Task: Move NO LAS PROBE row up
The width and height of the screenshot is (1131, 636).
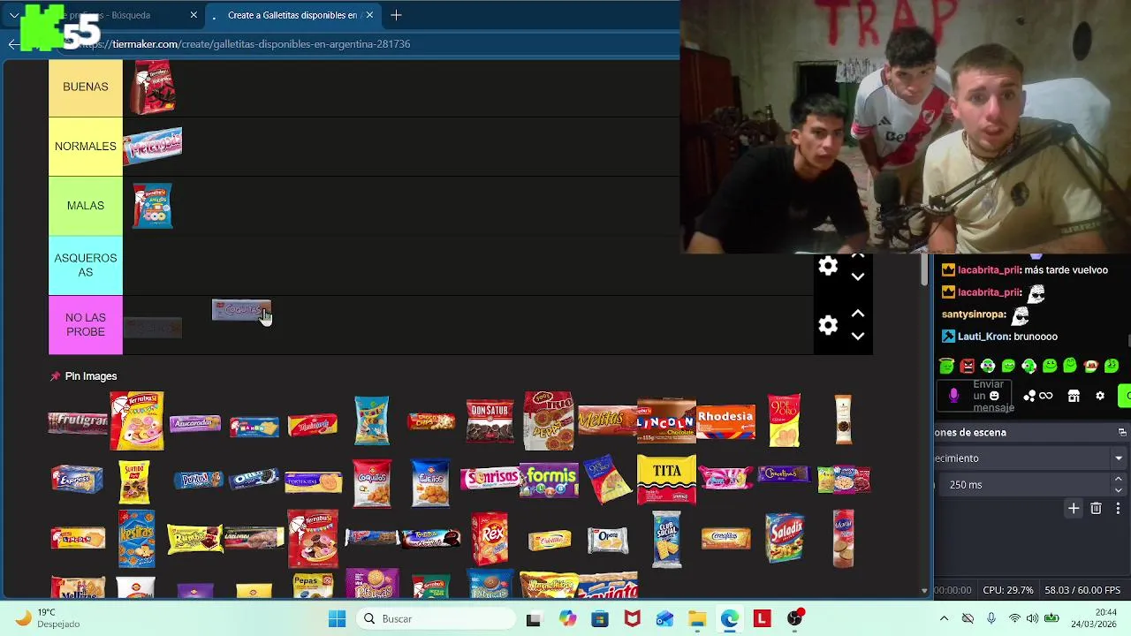Action: click(x=857, y=314)
